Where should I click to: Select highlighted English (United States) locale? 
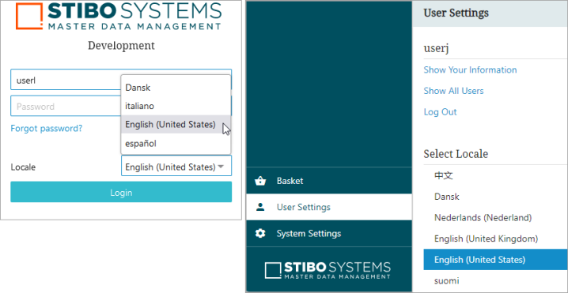click(x=495, y=259)
